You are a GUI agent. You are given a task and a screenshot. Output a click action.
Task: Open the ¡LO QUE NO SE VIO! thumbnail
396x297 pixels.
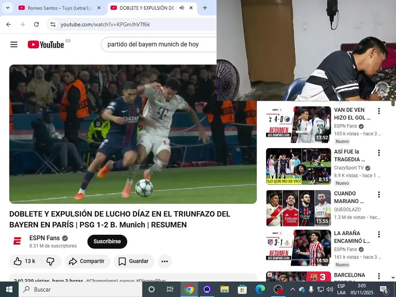[x=298, y=166]
